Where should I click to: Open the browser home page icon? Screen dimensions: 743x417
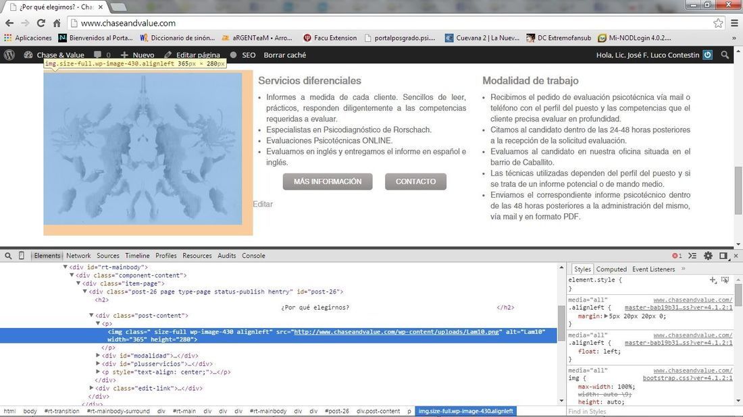click(57, 23)
